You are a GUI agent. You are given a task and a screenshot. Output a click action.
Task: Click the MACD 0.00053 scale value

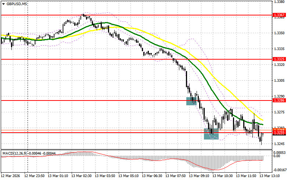[x=279, y=152]
